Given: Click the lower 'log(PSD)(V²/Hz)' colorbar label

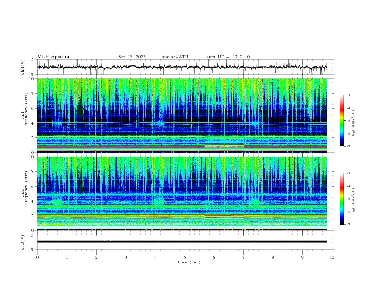Looking at the screenshot, I should tap(354, 201).
